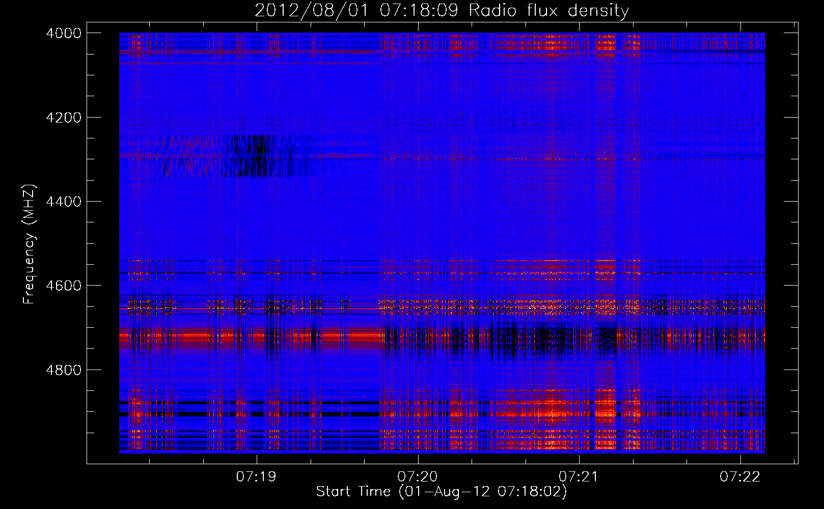Click the 07:20 time axis label

click(x=418, y=477)
